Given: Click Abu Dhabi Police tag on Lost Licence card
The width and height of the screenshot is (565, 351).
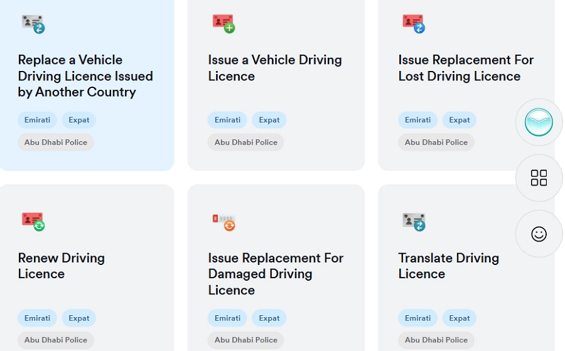Looking at the screenshot, I should [436, 143].
